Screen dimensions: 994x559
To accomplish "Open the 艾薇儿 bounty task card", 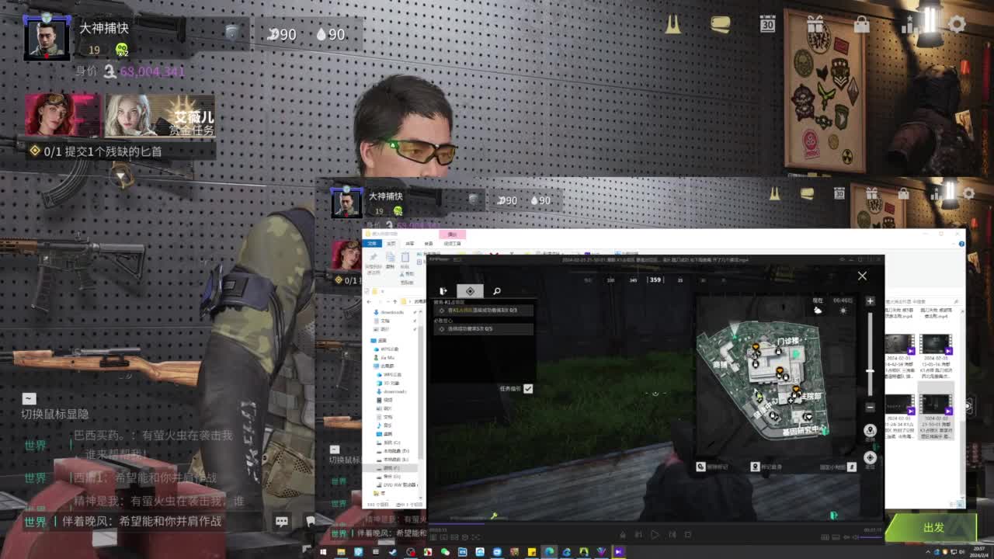I will [159, 116].
